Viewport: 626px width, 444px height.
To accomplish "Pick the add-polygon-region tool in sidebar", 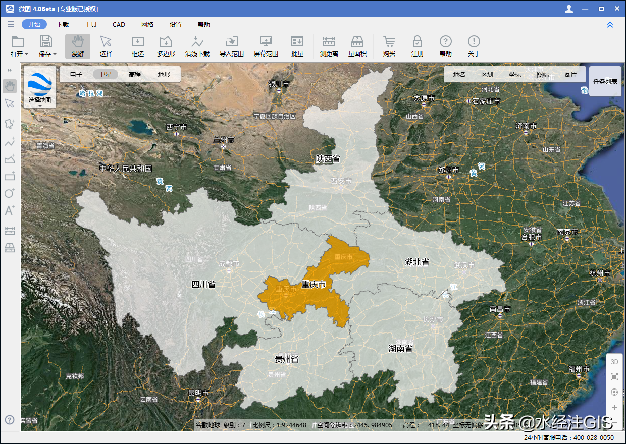I will 10,124.
